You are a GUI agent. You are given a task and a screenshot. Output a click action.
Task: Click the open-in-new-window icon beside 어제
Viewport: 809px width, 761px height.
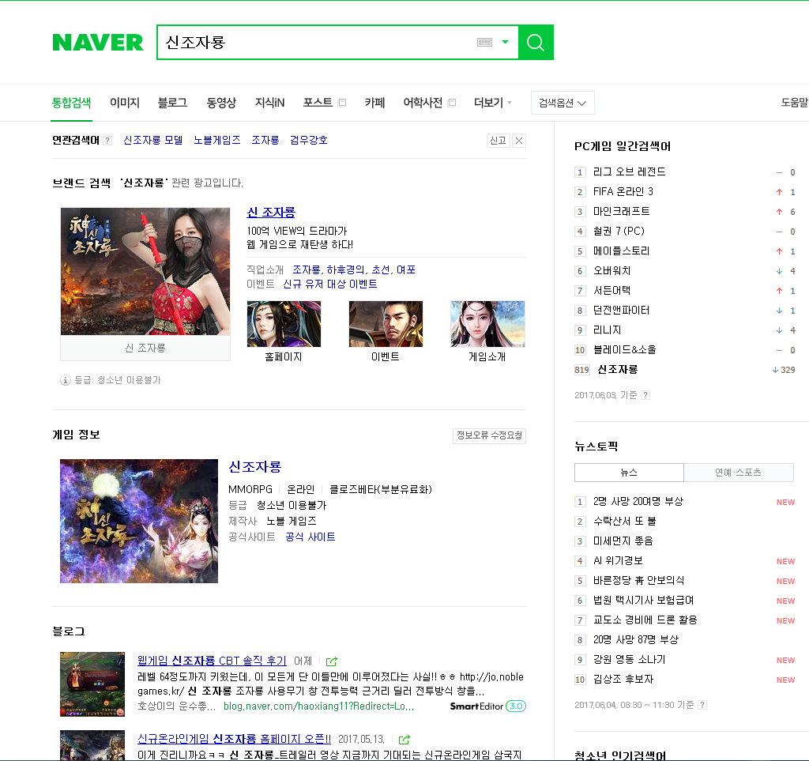tap(332, 661)
